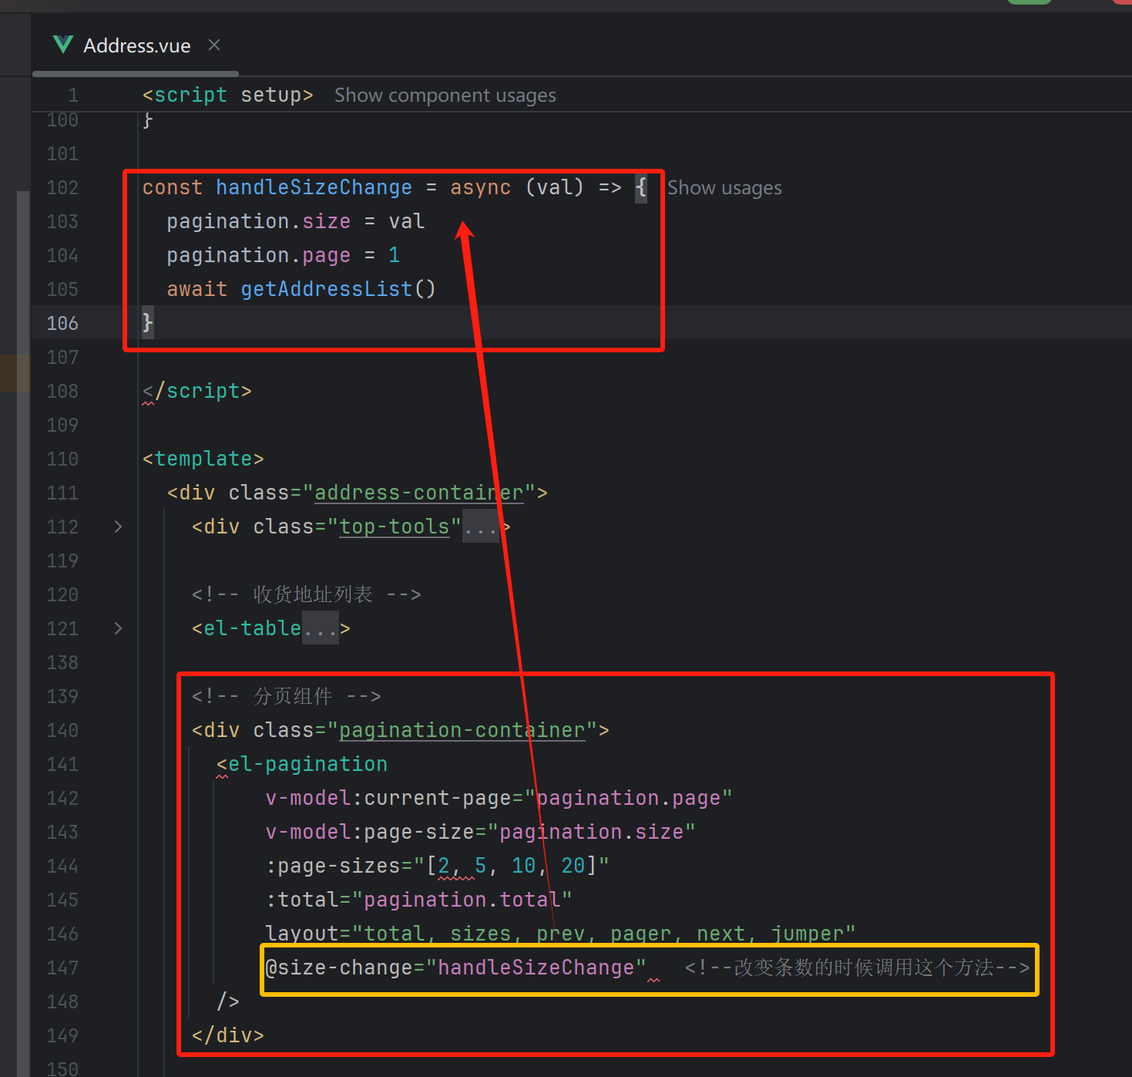The height and width of the screenshot is (1077, 1132).
Task: Expand folded el-table at line 121
Action: (x=118, y=628)
